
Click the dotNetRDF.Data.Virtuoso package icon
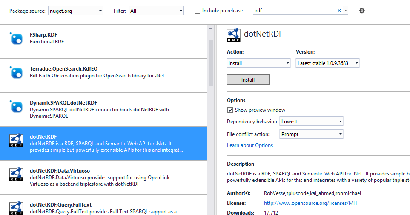[16, 174]
